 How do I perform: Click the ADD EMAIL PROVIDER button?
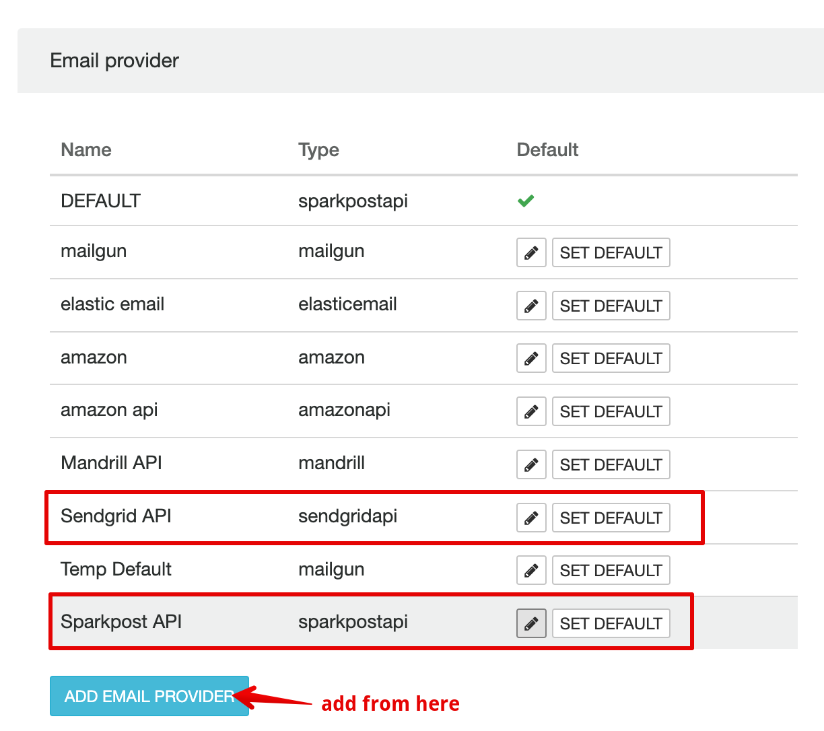click(149, 697)
